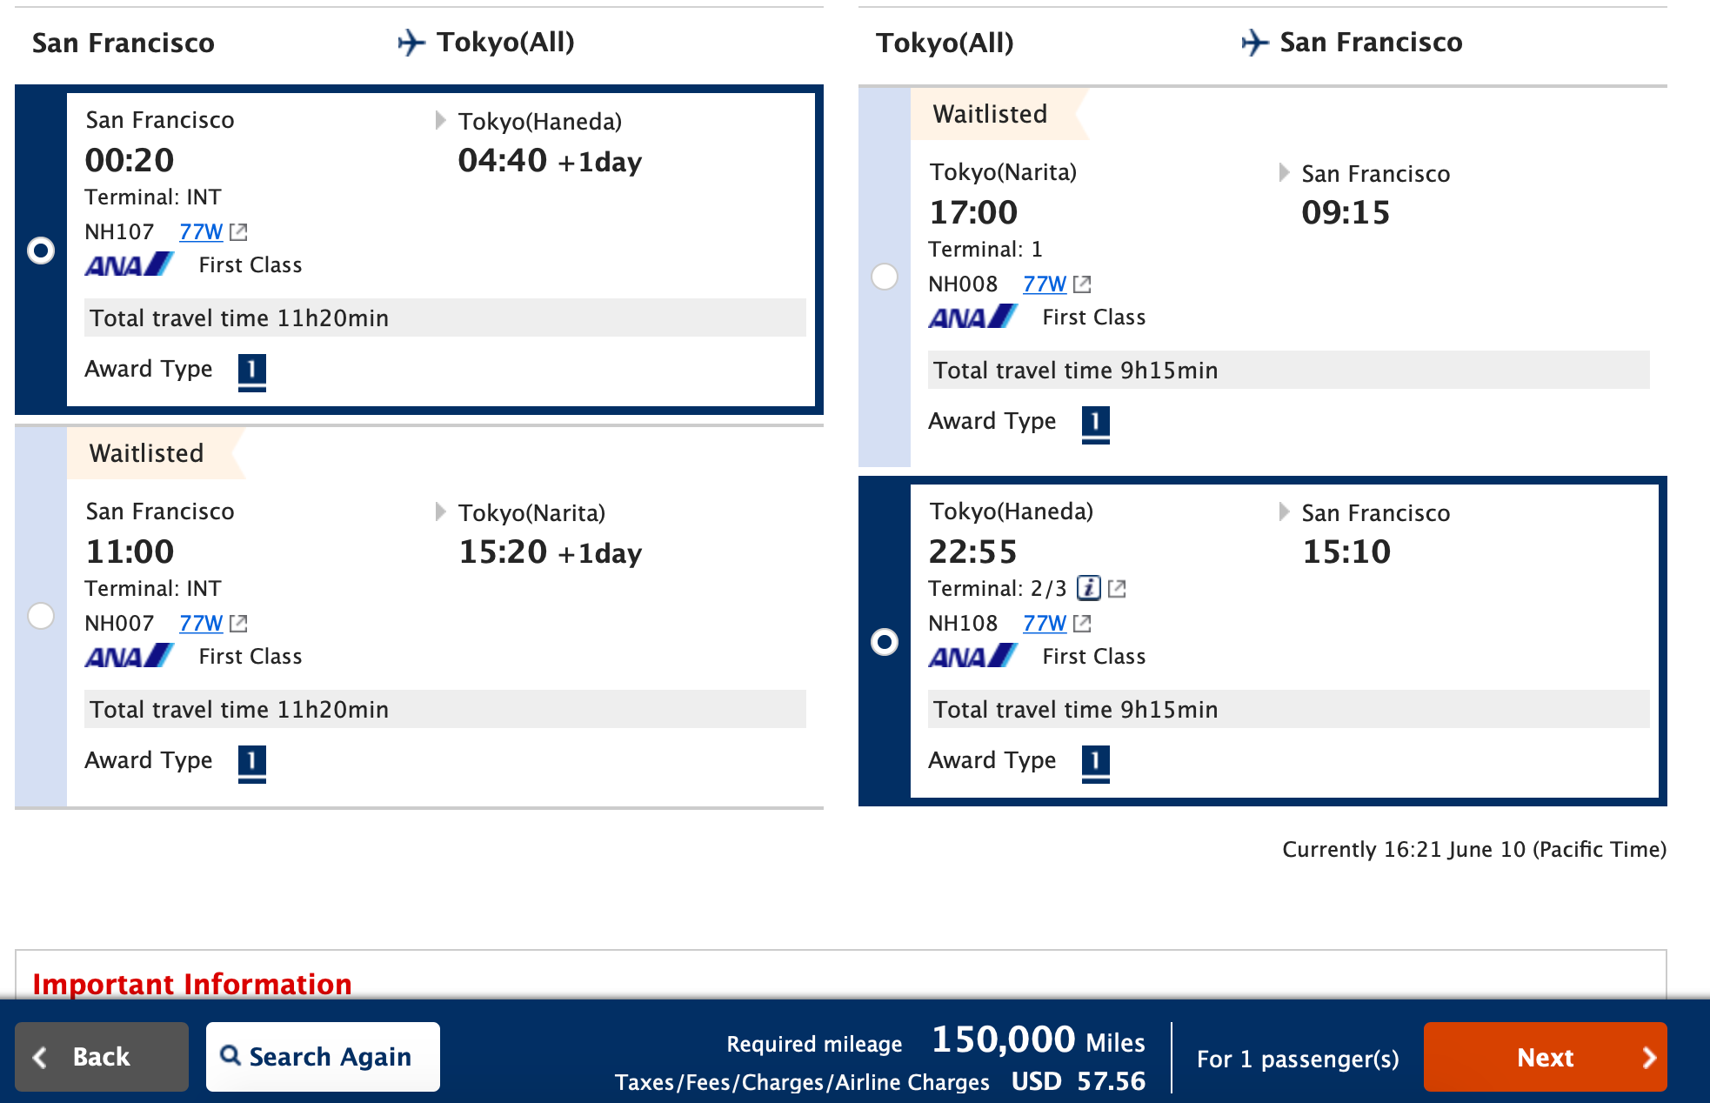Go back to the previous page
Image resolution: width=1710 pixels, height=1103 pixels.
102,1057
